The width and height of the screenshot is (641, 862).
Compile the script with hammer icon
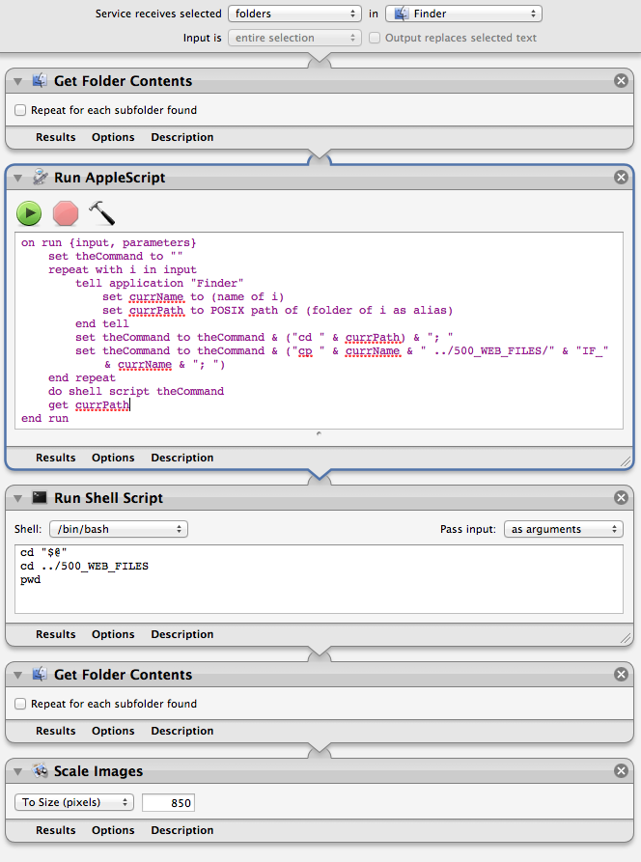pyautogui.click(x=101, y=213)
